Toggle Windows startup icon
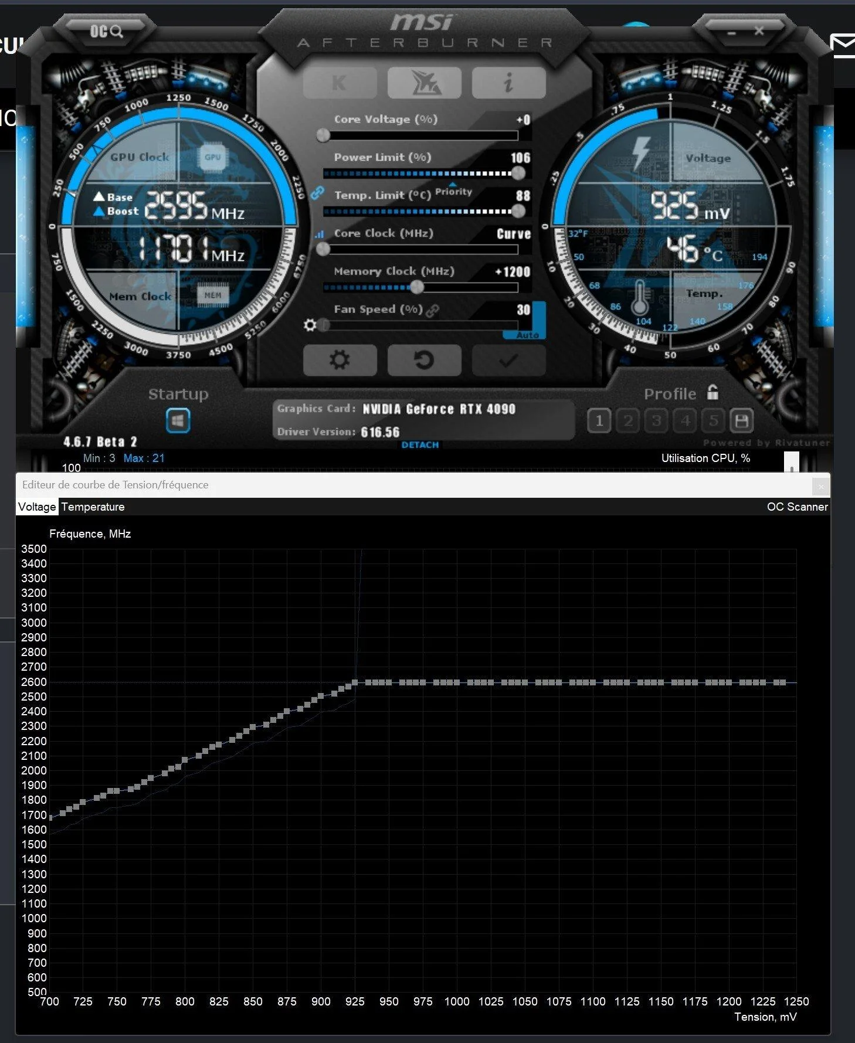This screenshot has width=855, height=1043. coord(178,420)
